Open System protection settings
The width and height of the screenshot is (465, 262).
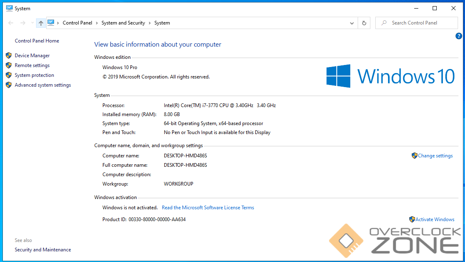pos(34,75)
